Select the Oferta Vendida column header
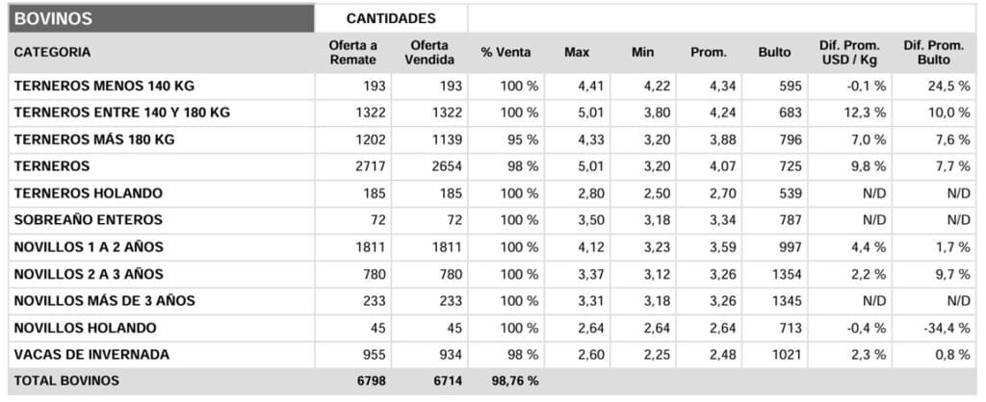Viewport: 986px width, 402px height. coord(428,52)
